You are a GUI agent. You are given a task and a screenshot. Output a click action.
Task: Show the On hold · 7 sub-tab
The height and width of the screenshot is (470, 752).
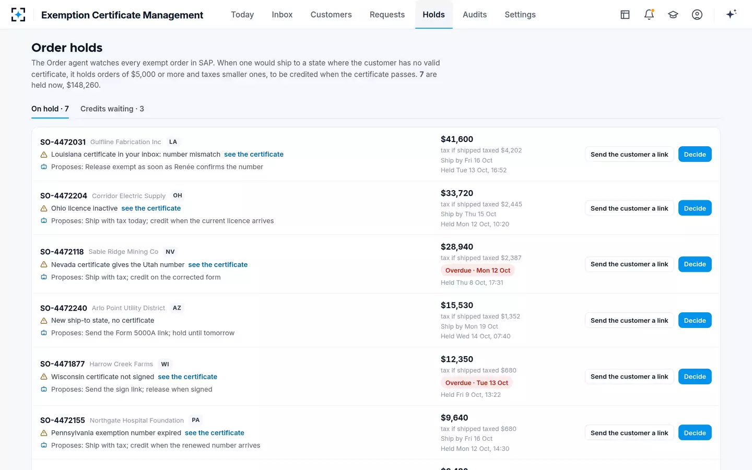[x=50, y=109]
